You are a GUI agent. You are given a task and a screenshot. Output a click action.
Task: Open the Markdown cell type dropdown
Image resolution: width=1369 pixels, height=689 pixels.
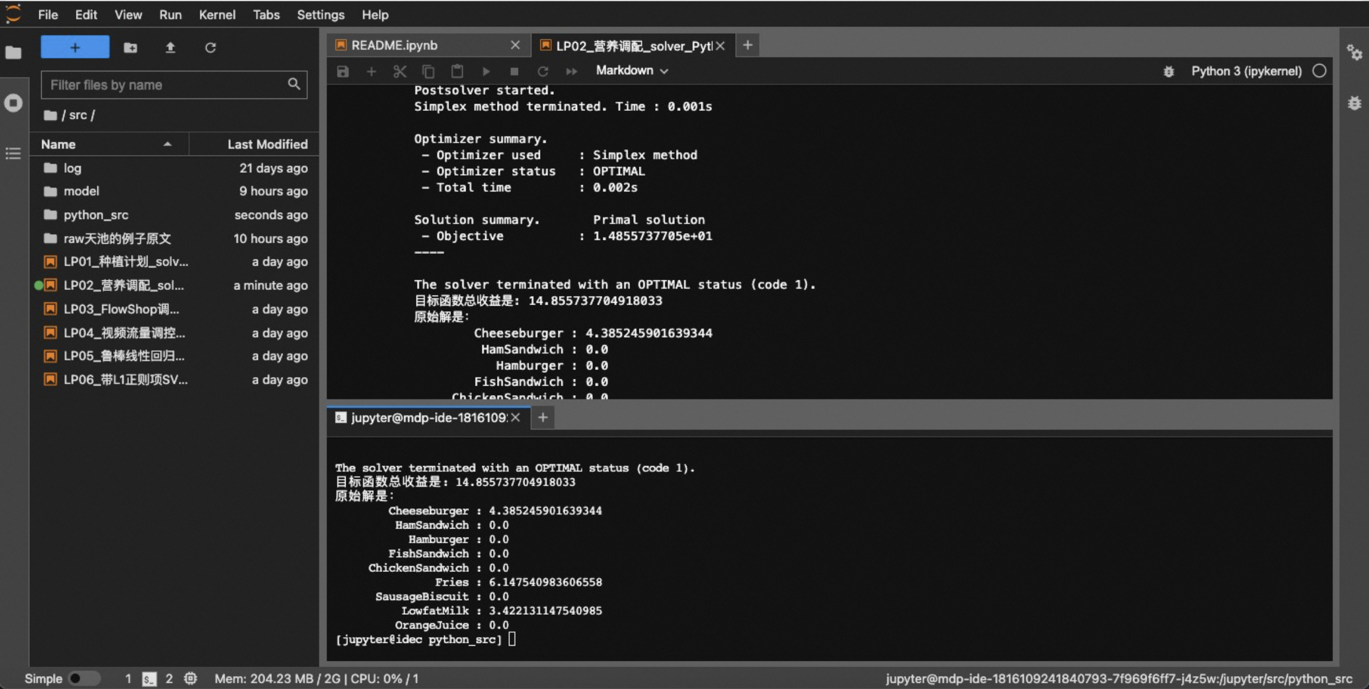[632, 71]
